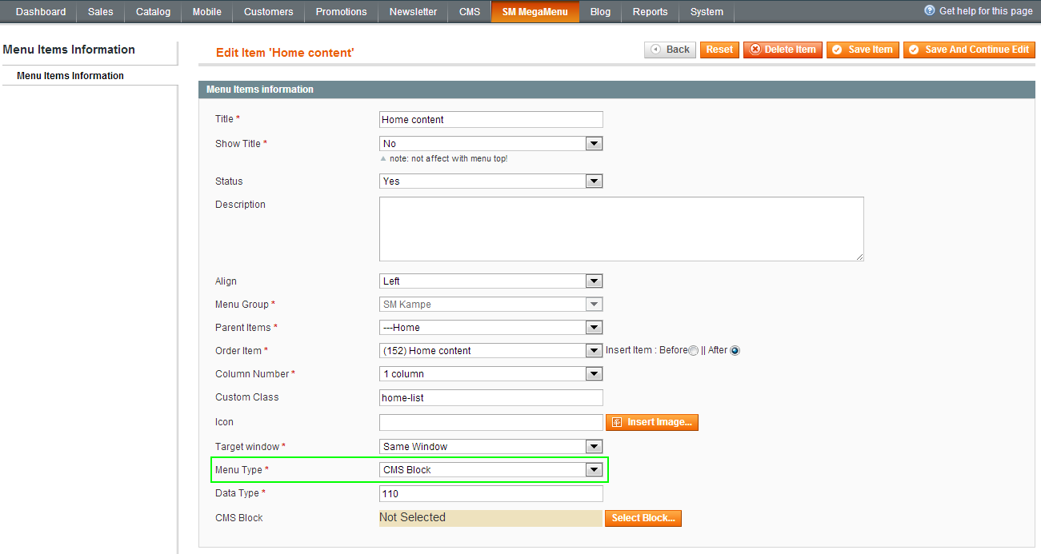Screen dimensions: 1041x554
Task: Open the Menu Type dropdown
Action: pos(491,470)
